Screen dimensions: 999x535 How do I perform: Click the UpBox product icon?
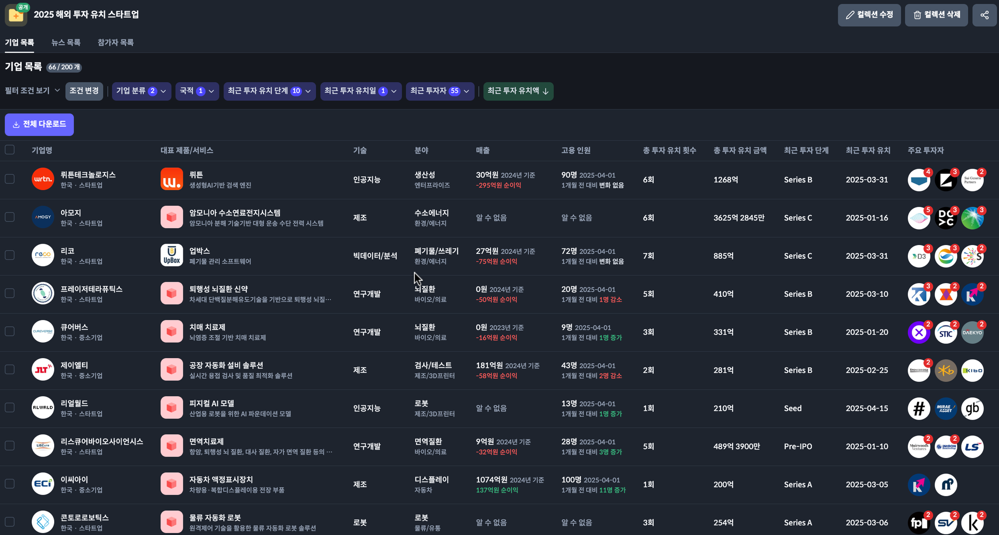coord(172,255)
